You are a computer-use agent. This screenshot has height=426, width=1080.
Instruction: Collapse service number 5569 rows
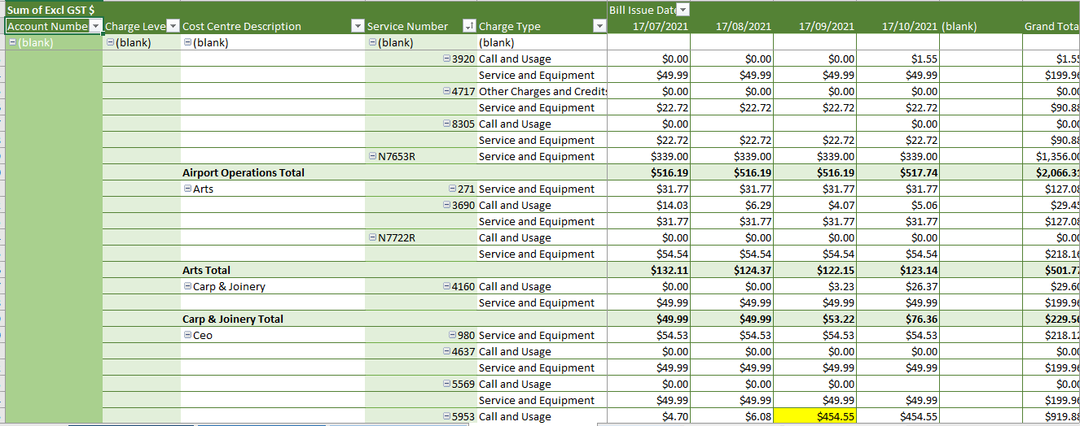[446, 384]
